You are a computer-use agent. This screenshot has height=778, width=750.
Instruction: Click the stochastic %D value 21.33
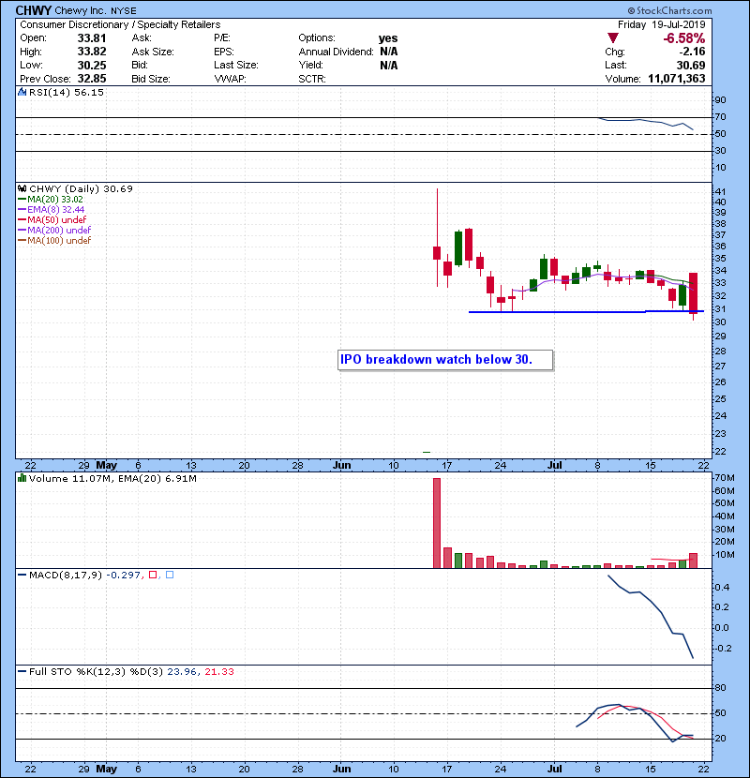[x=219, y=672]
